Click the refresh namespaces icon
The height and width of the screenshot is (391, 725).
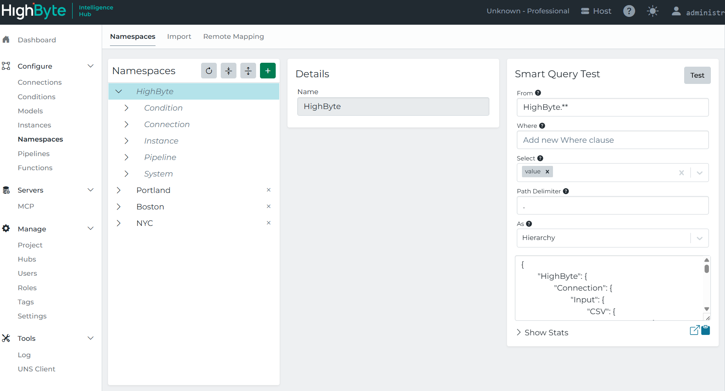click(209, 71)
